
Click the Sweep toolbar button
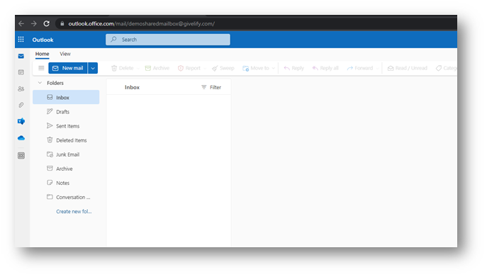coord(223,68)
